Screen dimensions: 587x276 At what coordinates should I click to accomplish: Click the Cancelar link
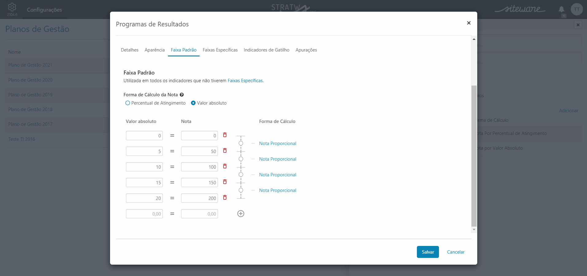point(455,252)
